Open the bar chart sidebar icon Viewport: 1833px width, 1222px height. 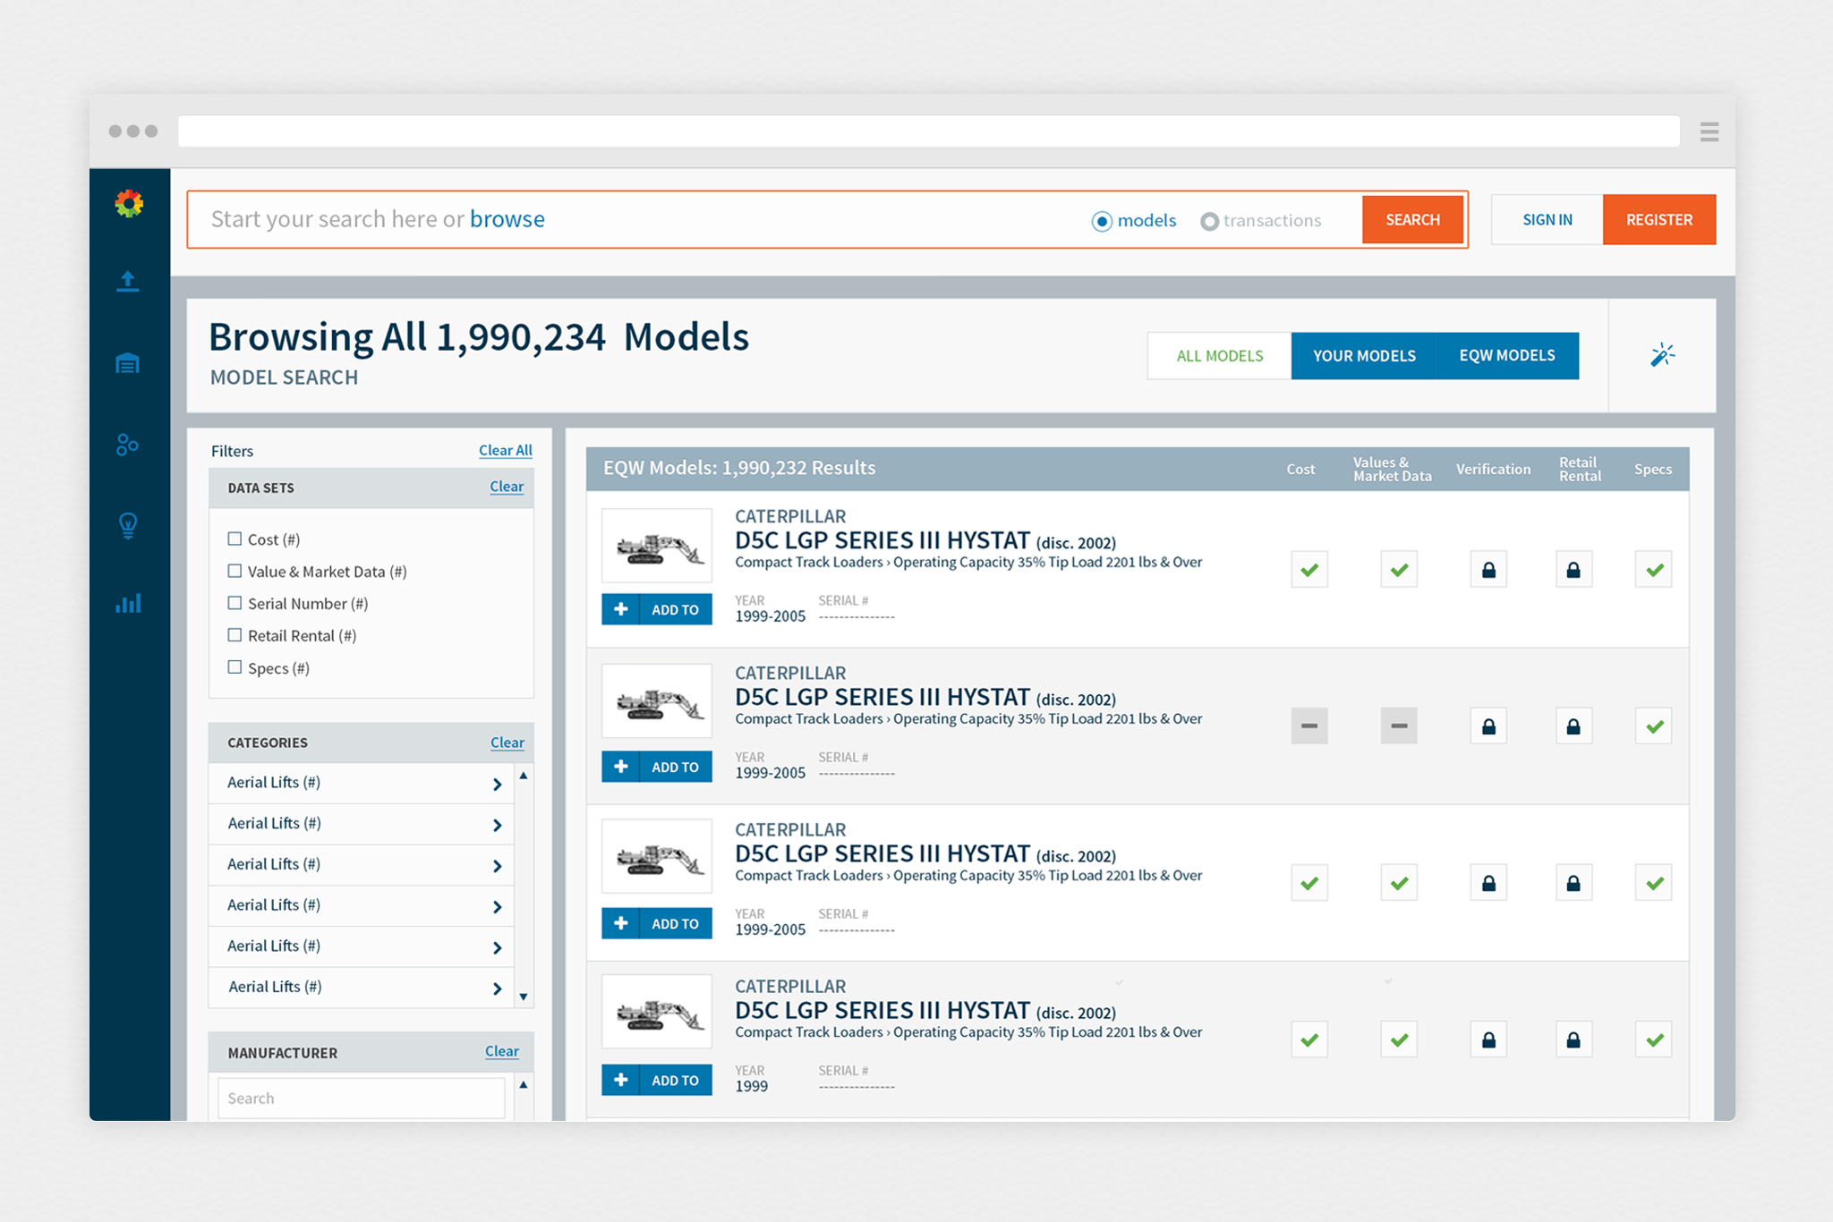pos(128,604)
